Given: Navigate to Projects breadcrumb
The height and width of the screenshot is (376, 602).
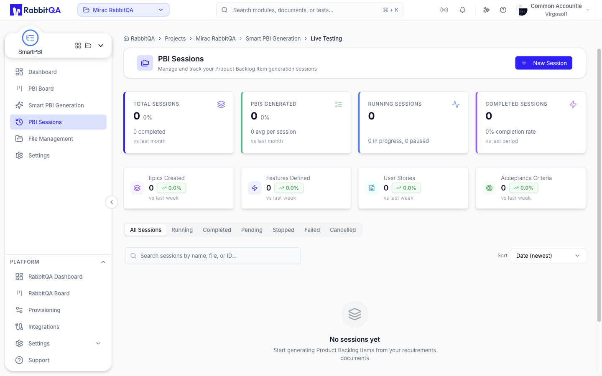Looking at the screenshot, I should tap(175, 38).
